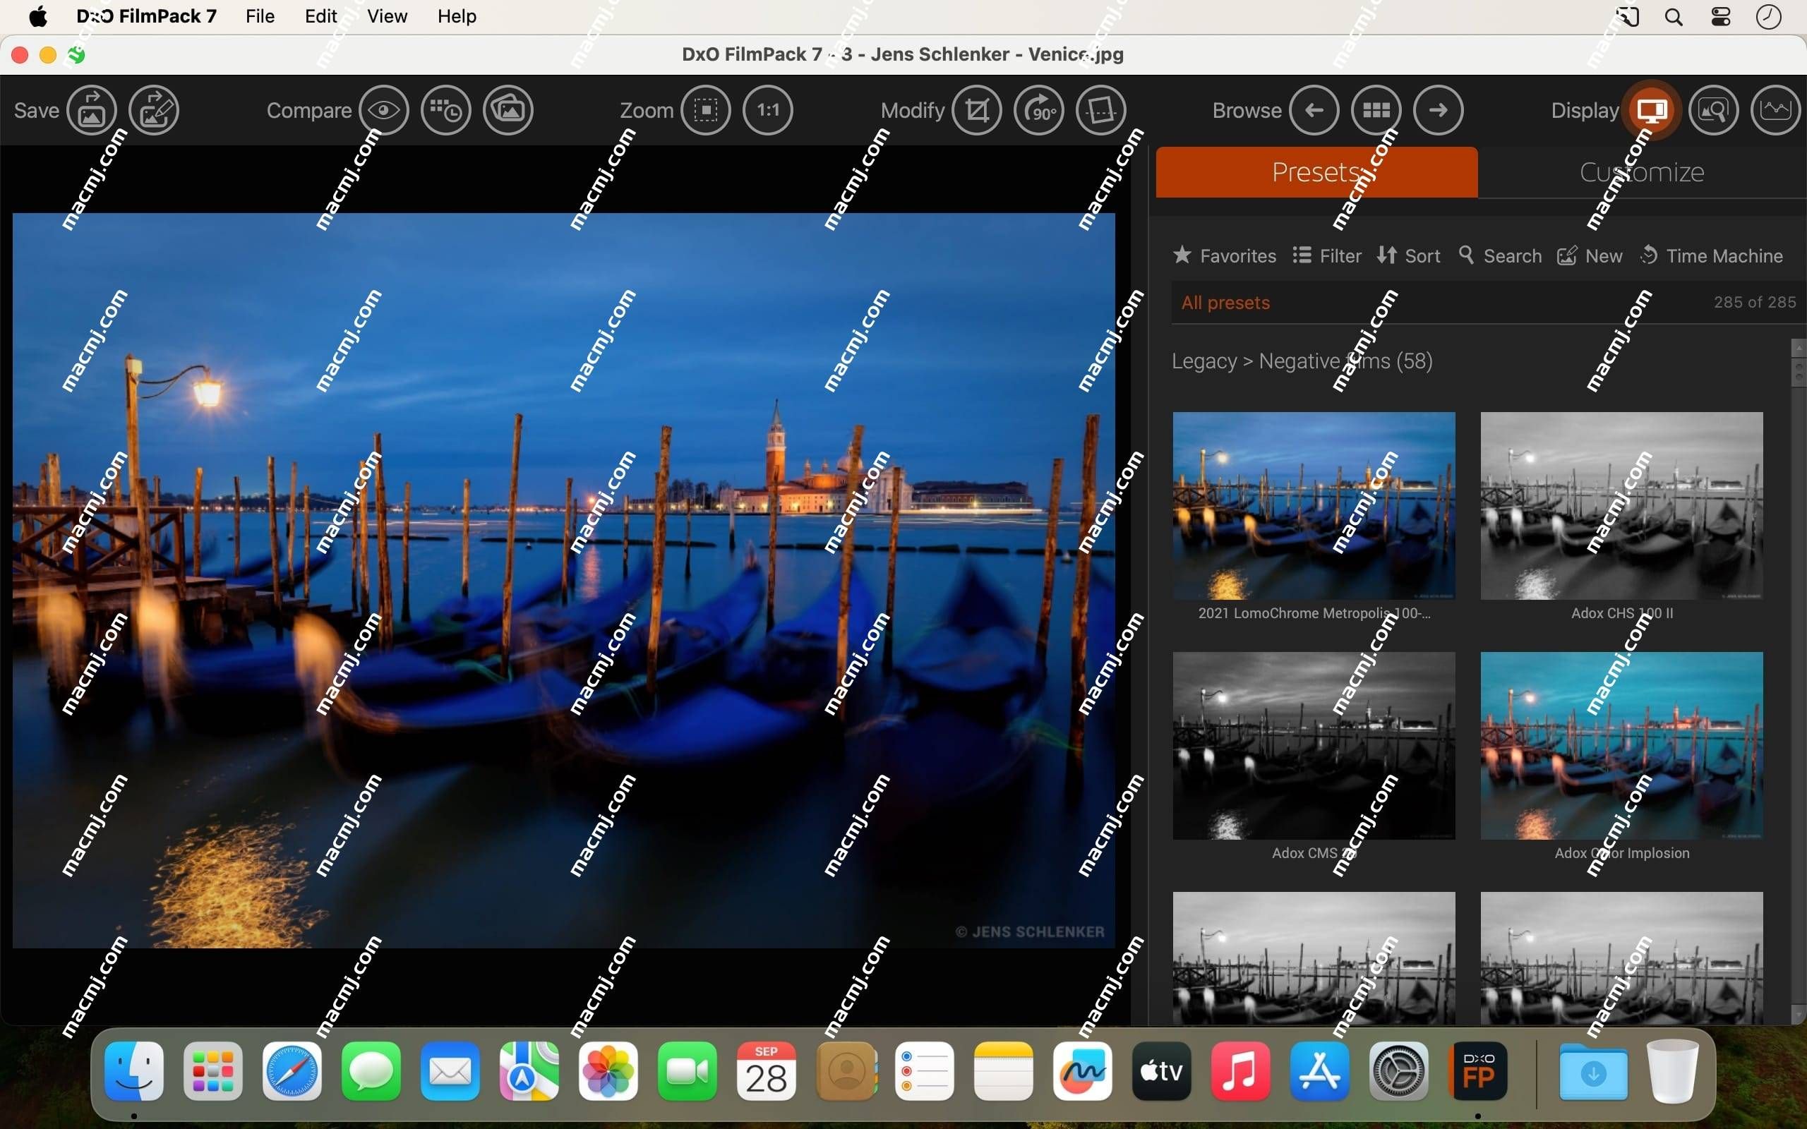Open Sort options dropdown

point(1409,256)
